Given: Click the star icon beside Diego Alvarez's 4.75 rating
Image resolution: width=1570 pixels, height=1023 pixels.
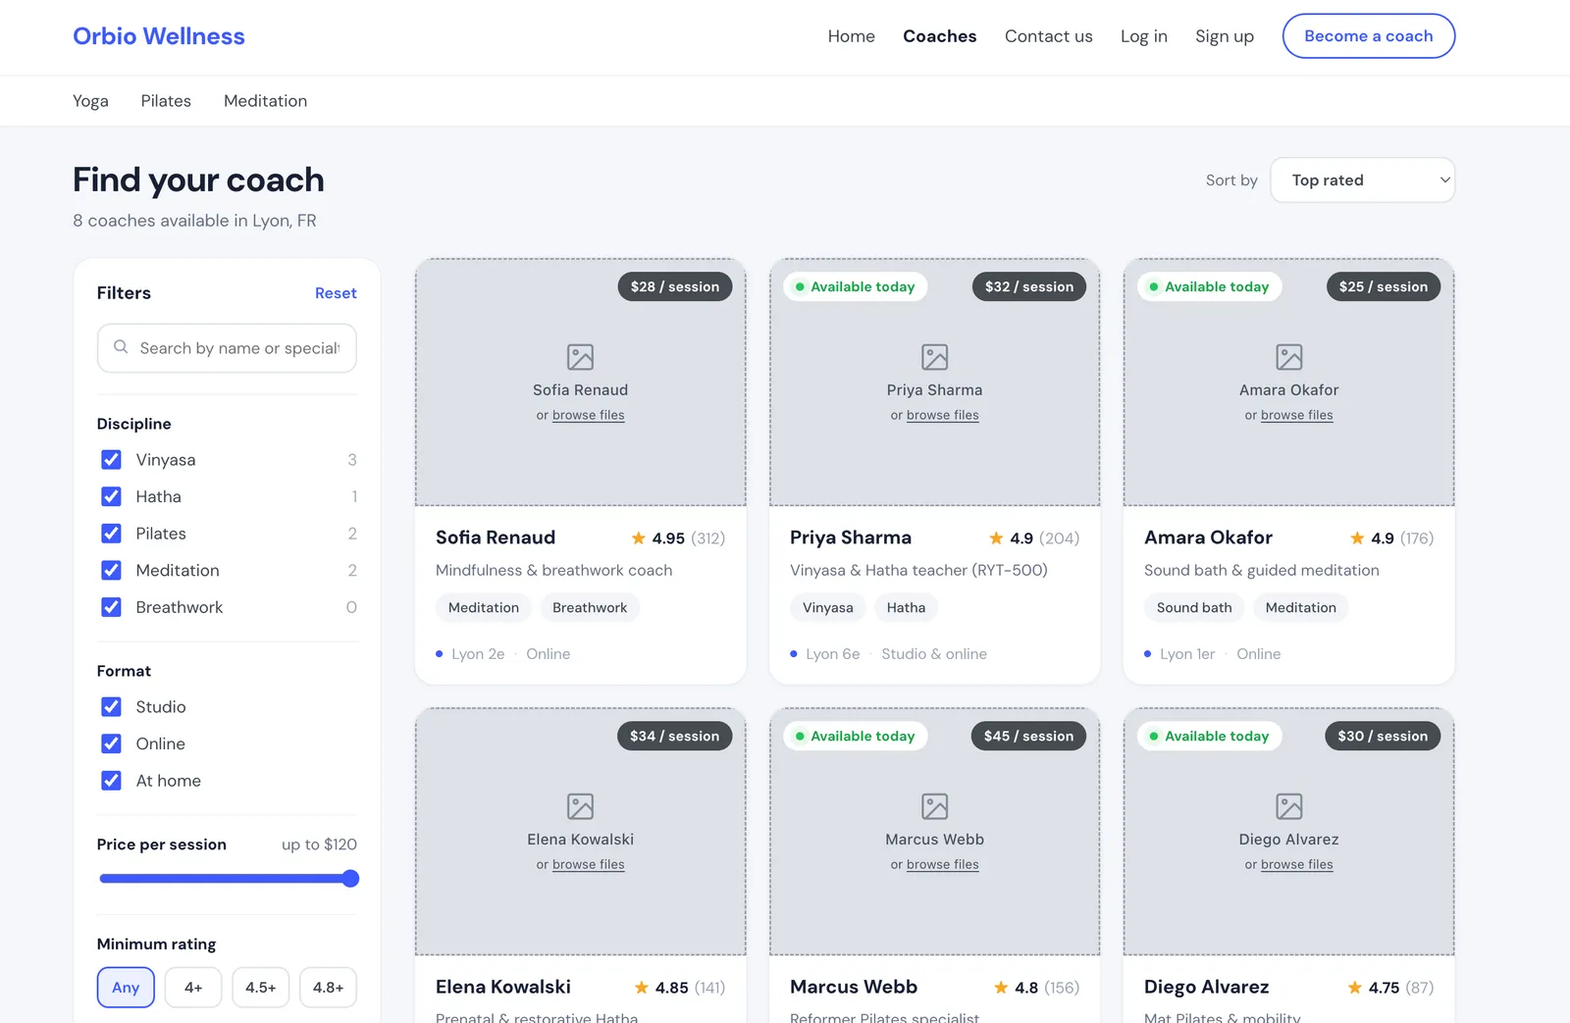Looking at the screenshot, I should tap(1355, 987).
